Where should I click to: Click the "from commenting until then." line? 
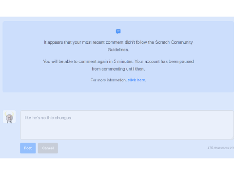[x=118, y=69]
